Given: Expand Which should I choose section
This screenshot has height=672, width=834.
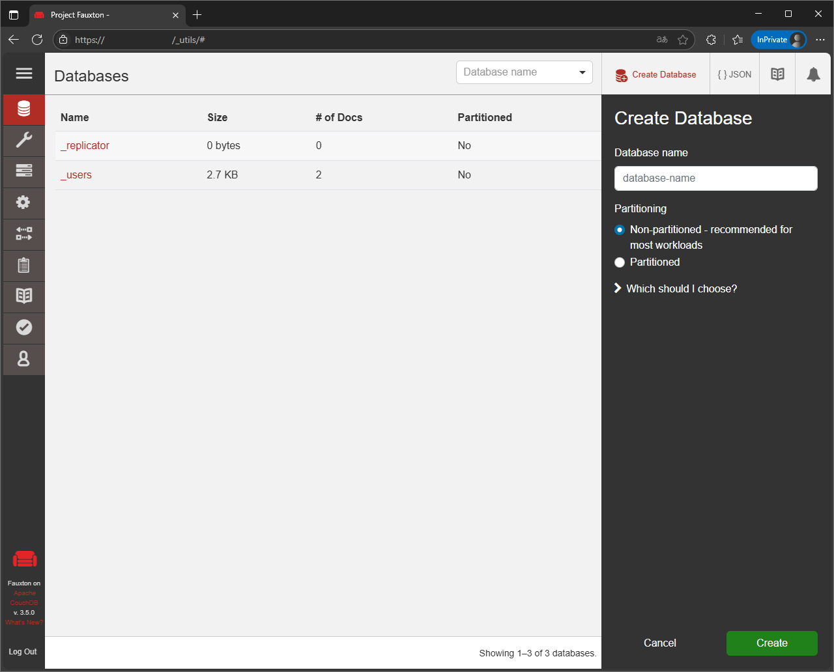Looking at the screenshot, I should click(x=676, y=288).
